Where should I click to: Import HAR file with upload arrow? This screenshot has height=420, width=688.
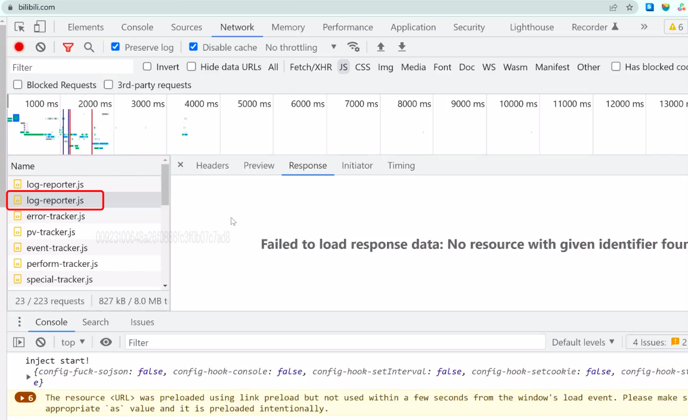380,47
